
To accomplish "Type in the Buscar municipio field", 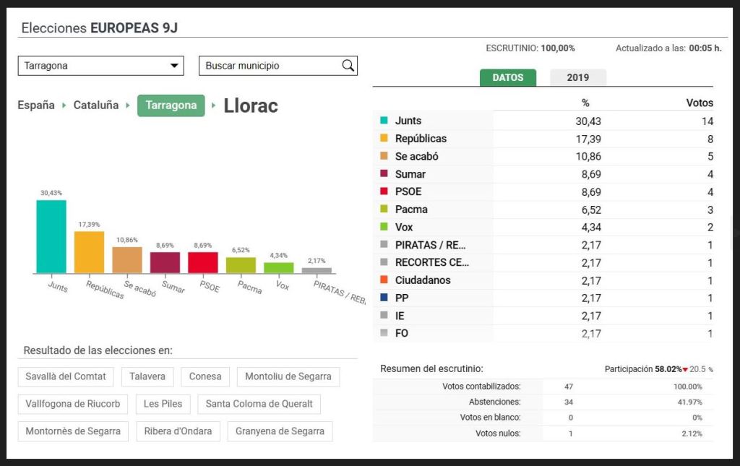I will (269, 66).
